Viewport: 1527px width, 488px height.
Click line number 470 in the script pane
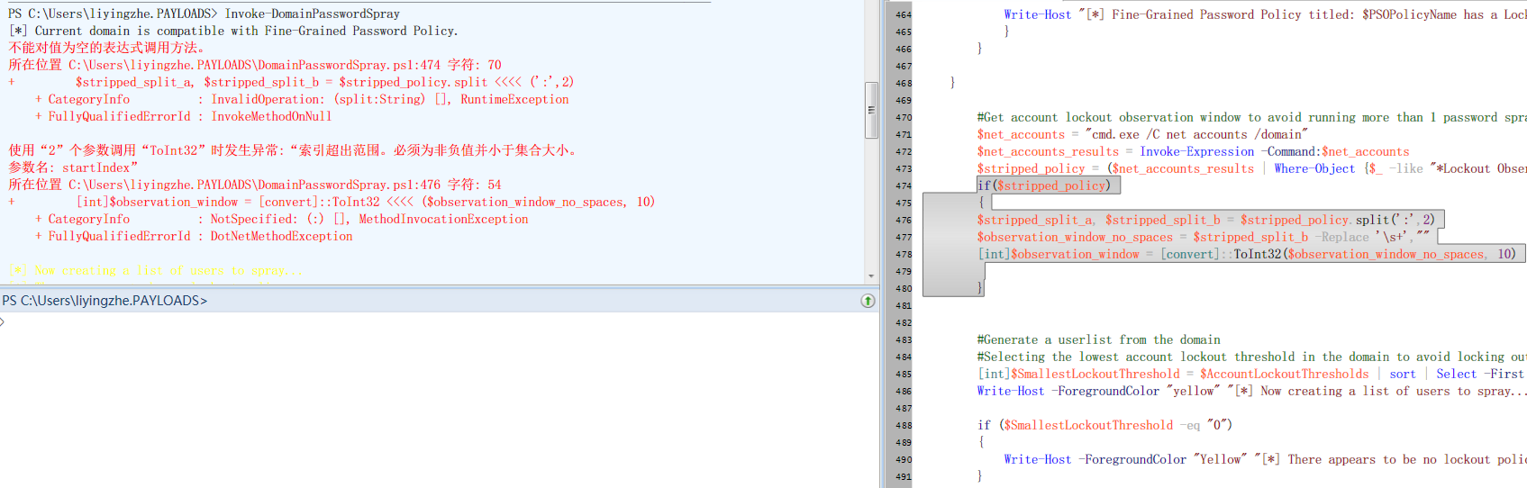coord(903,117)
